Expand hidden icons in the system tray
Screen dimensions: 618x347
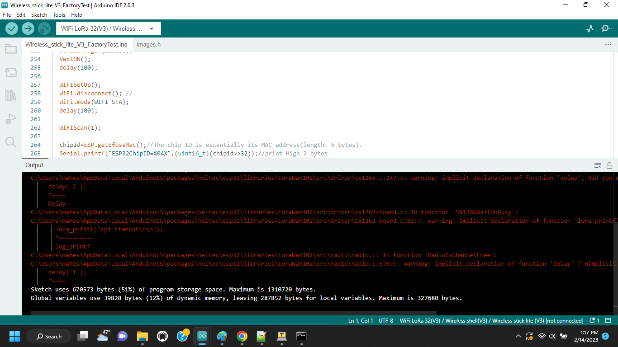[518, 336]
